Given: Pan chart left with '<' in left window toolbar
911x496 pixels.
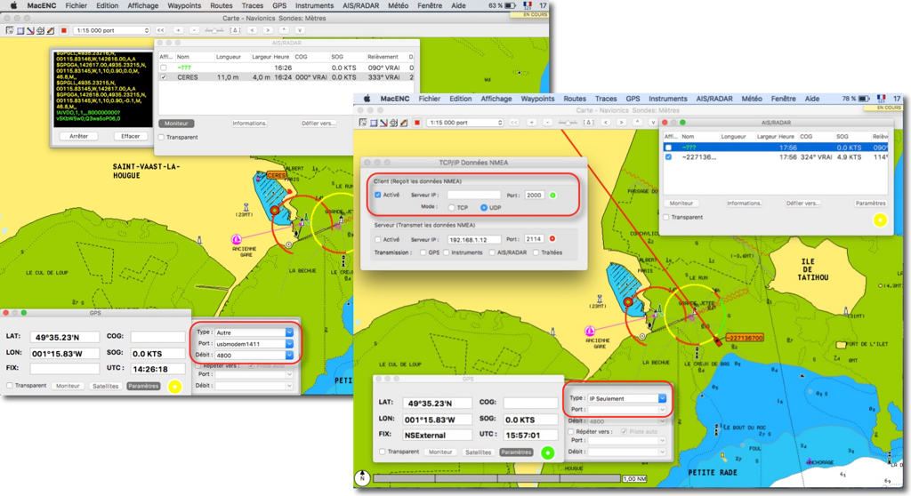Looking at the screenshot, I should 252,30.
